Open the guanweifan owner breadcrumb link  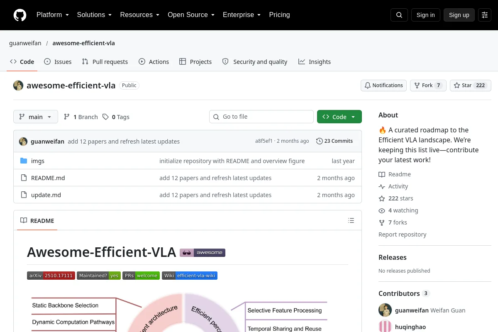25,43
